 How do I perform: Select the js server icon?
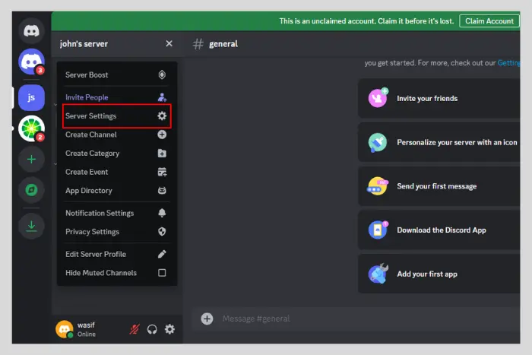31,98
